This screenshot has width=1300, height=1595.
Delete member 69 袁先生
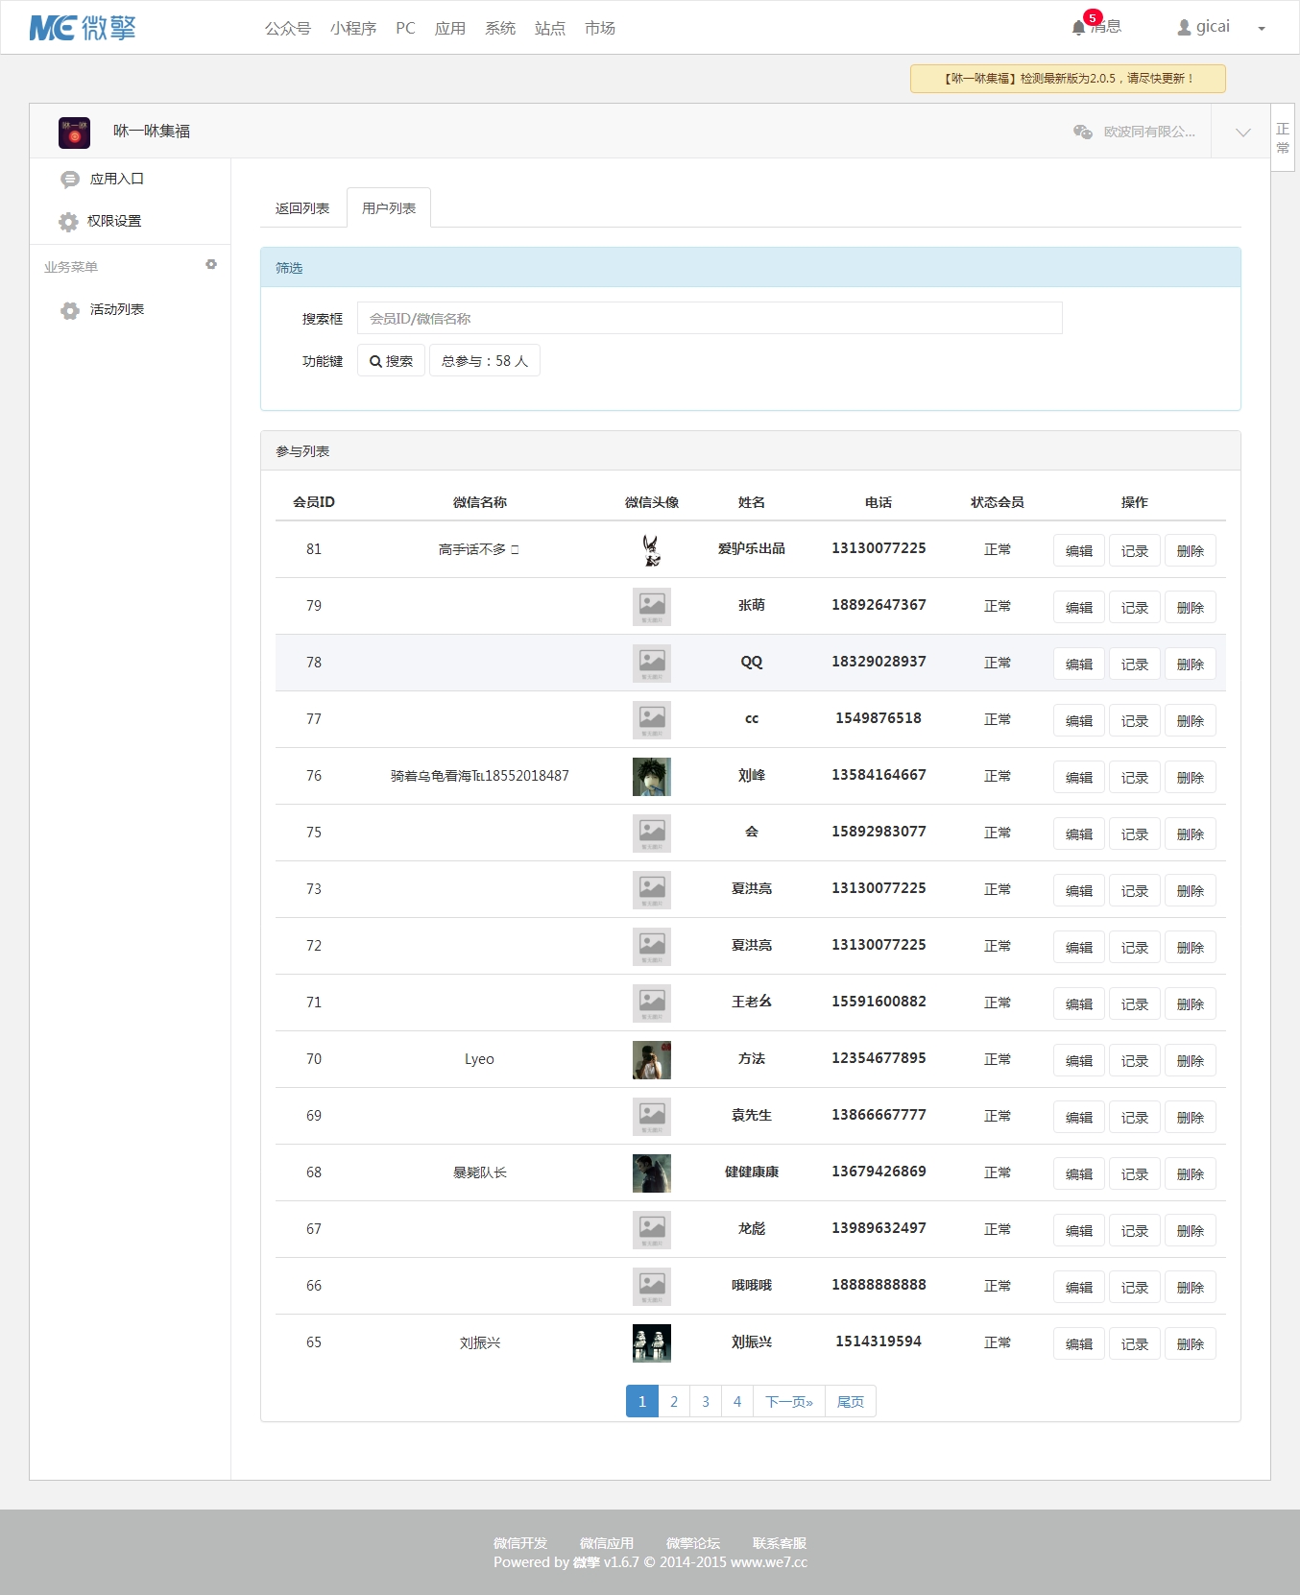click(1191, 1118)
